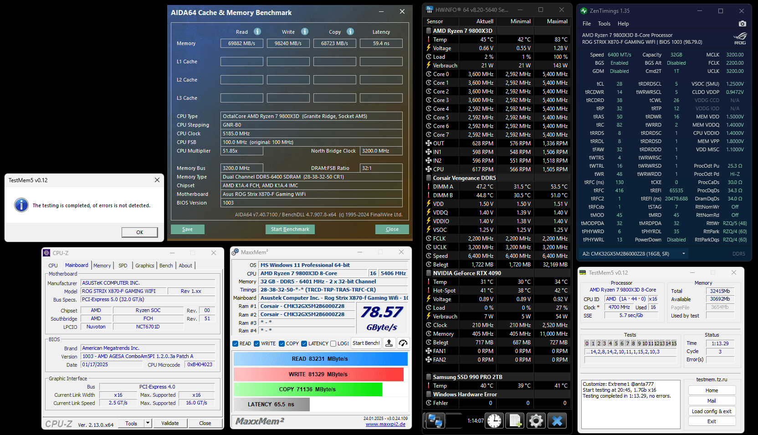Click the HWiNFO log file icon
The image size is (758, 435).
coord(515,421)
